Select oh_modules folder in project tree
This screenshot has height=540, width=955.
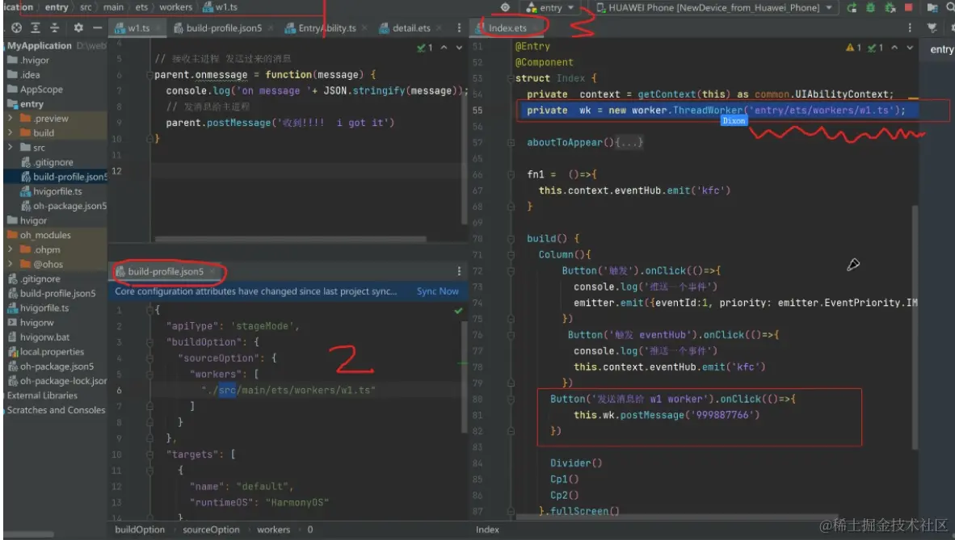click(39, 235)
